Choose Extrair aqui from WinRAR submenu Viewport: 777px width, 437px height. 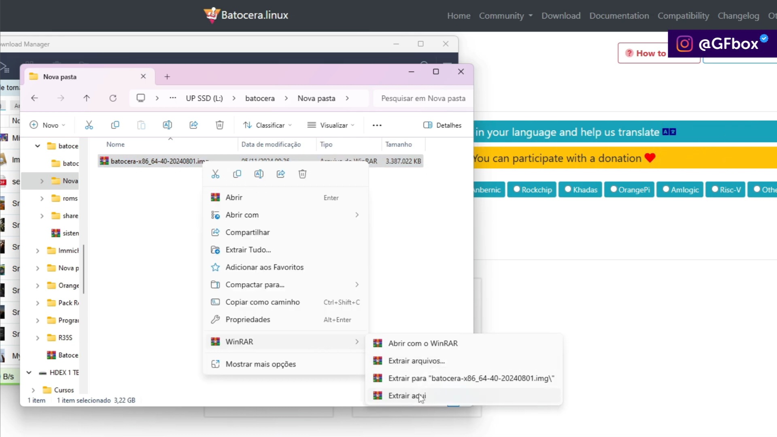click(x=407, y=396)
